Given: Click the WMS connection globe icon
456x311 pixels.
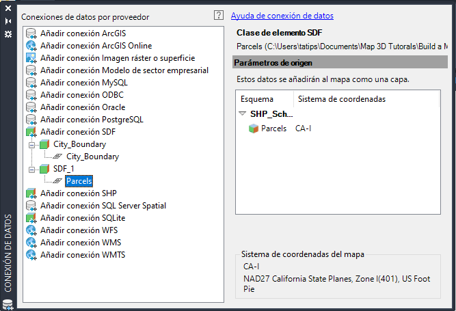Looking at the screenshot, I should pos(31,243).
